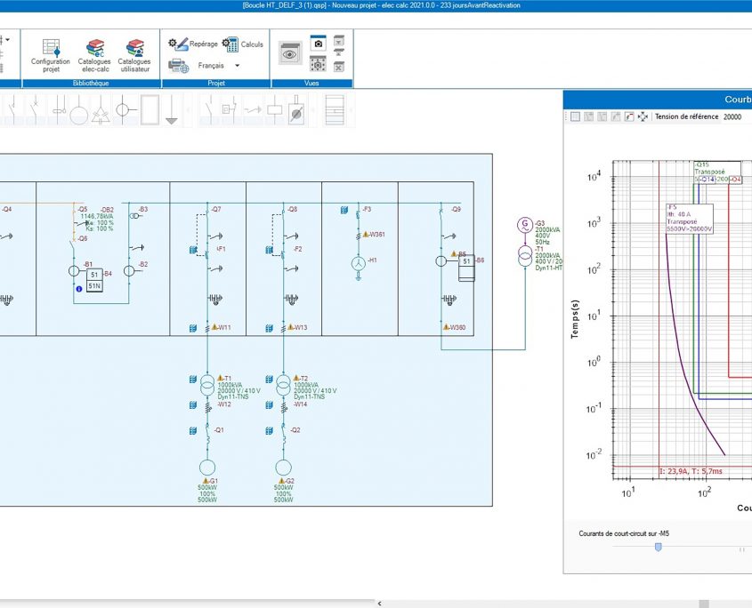This screenshot has height=608, width=752.
Task: Click the warning icon beside -W361
Action: click(366, 235)
